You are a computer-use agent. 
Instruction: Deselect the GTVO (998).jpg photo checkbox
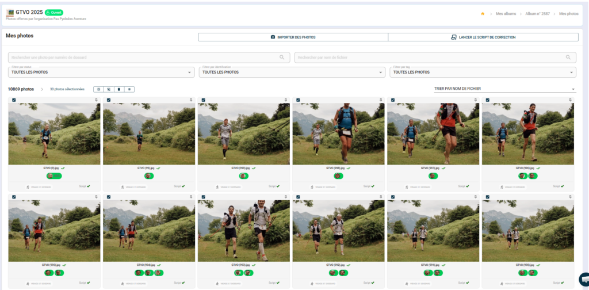tap(298, 100)
